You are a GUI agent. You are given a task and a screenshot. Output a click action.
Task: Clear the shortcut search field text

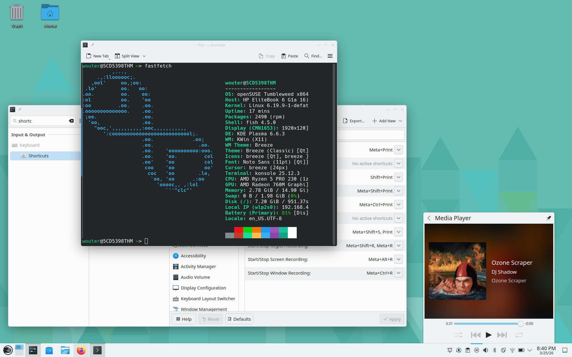71,121
